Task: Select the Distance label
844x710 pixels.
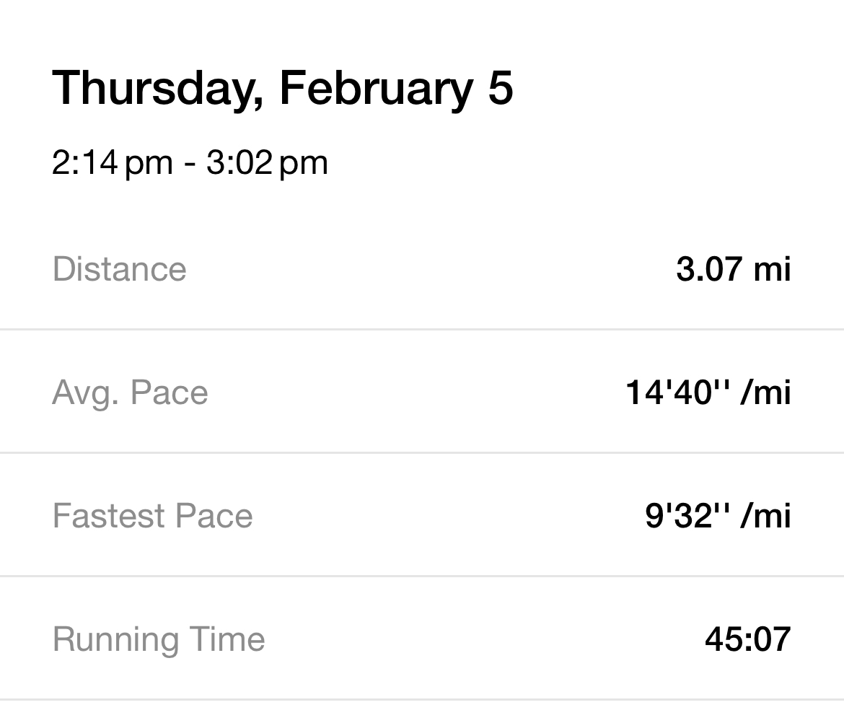Action: (x=120, y=269)
